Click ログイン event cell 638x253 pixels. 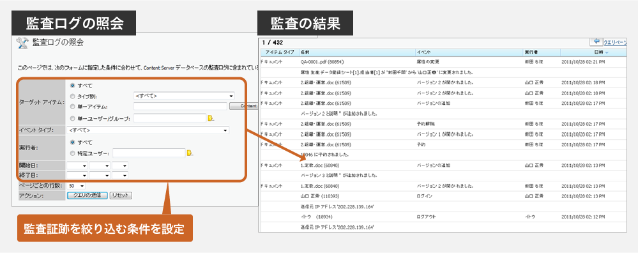pyautogui.click(x=425, y=196)
